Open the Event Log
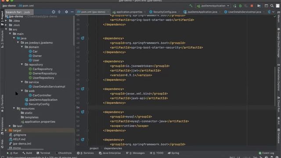This screenshot has height=158, width=281. coord(267,153)
